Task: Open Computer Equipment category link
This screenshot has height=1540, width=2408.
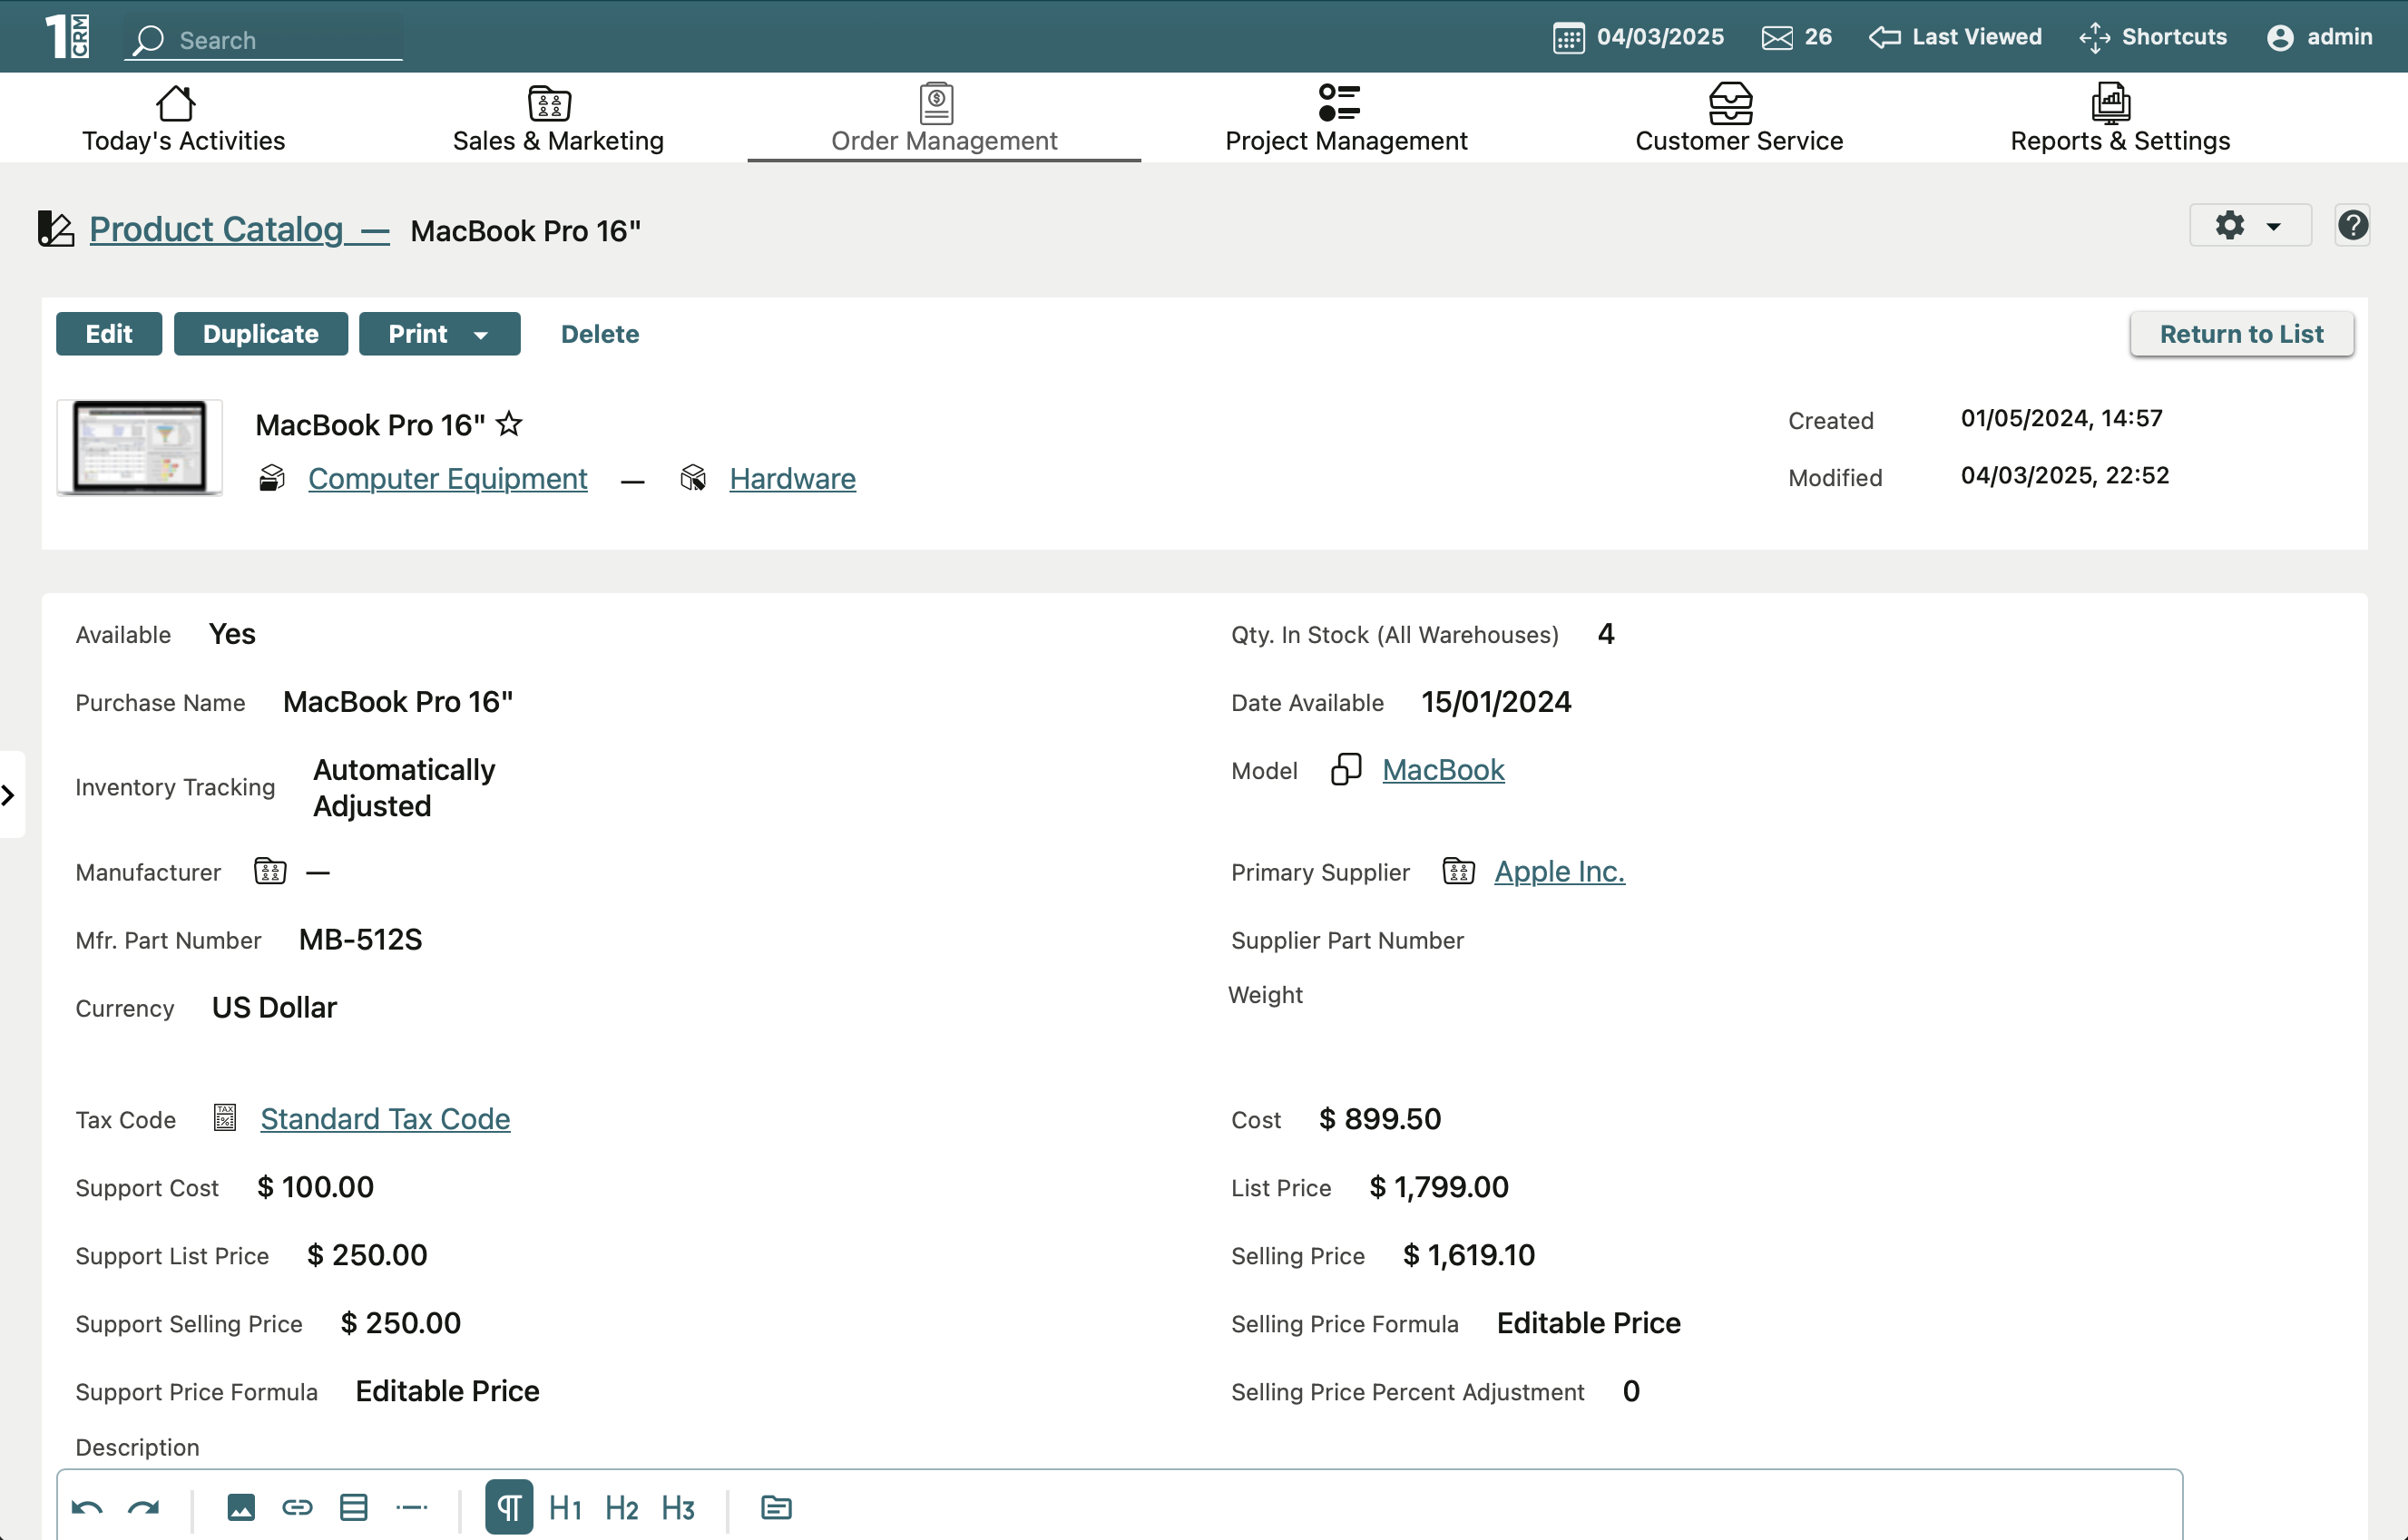Action: pos(447,479)
